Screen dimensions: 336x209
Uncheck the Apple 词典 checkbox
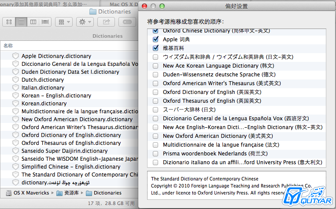coord(155,40)
